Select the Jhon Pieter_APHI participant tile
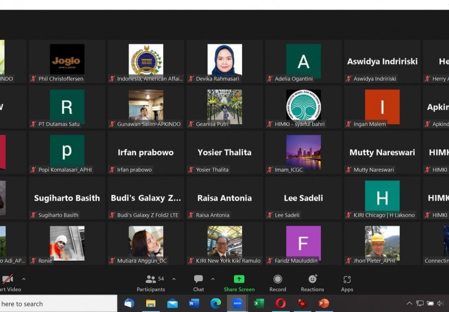 [x=382, y=243]
